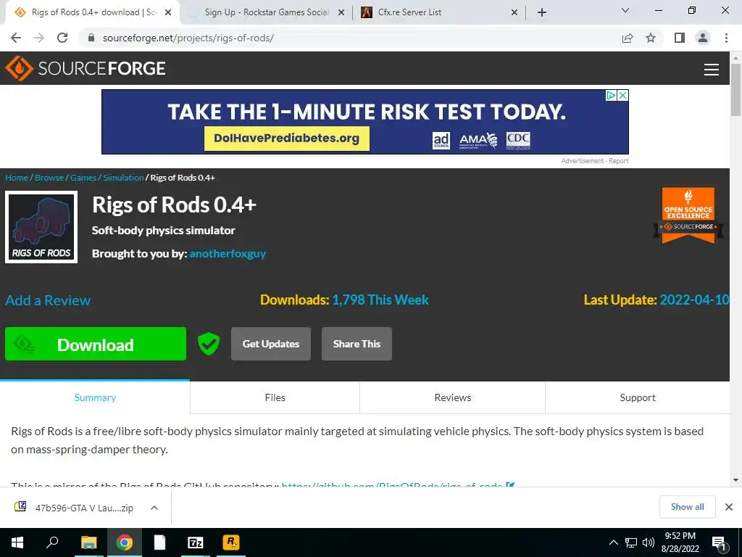Bookmark this page with the star
742x557 pixels.
click(651, 38)
